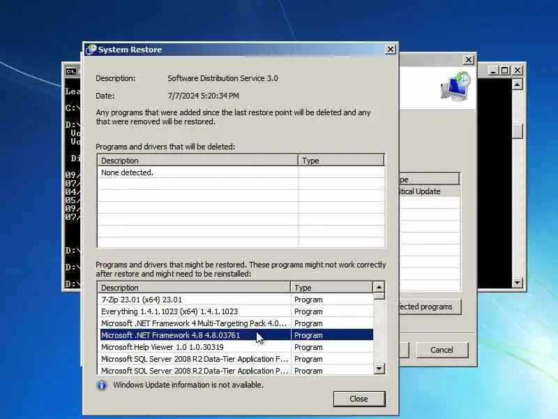The width and height of the screenshot is (558, 419).
Task: Click command prompt window icon
Action: point(71,71)
